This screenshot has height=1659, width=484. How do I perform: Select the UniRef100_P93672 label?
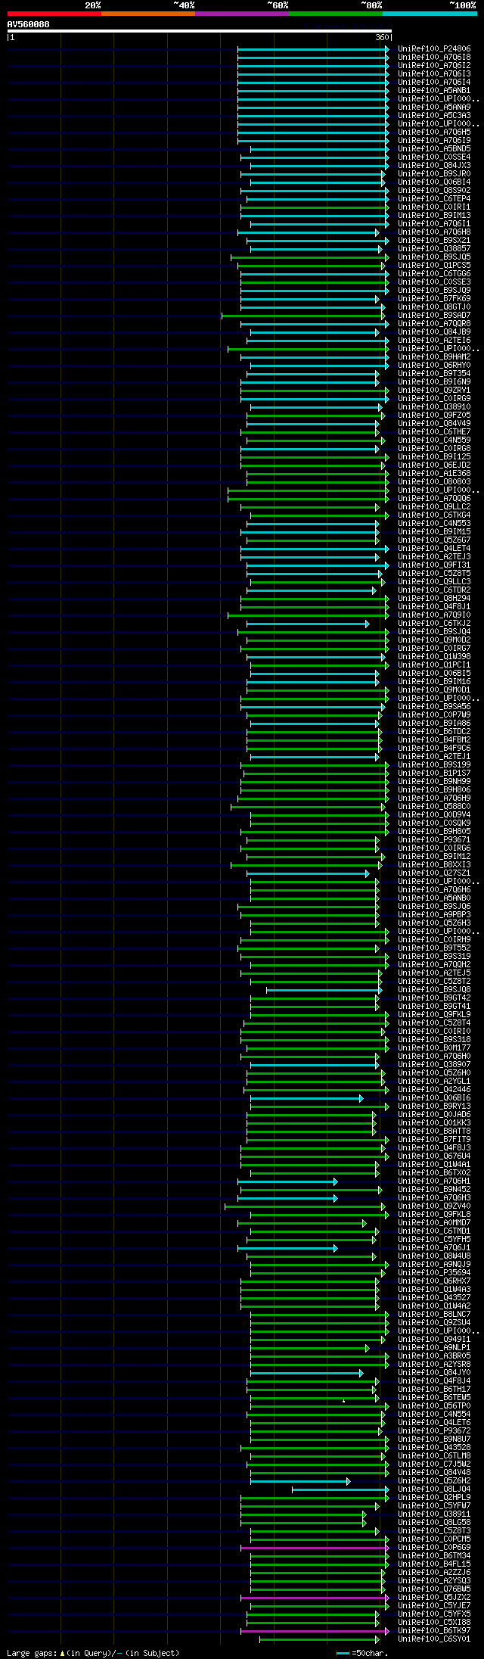click(x=434, y=1431)
